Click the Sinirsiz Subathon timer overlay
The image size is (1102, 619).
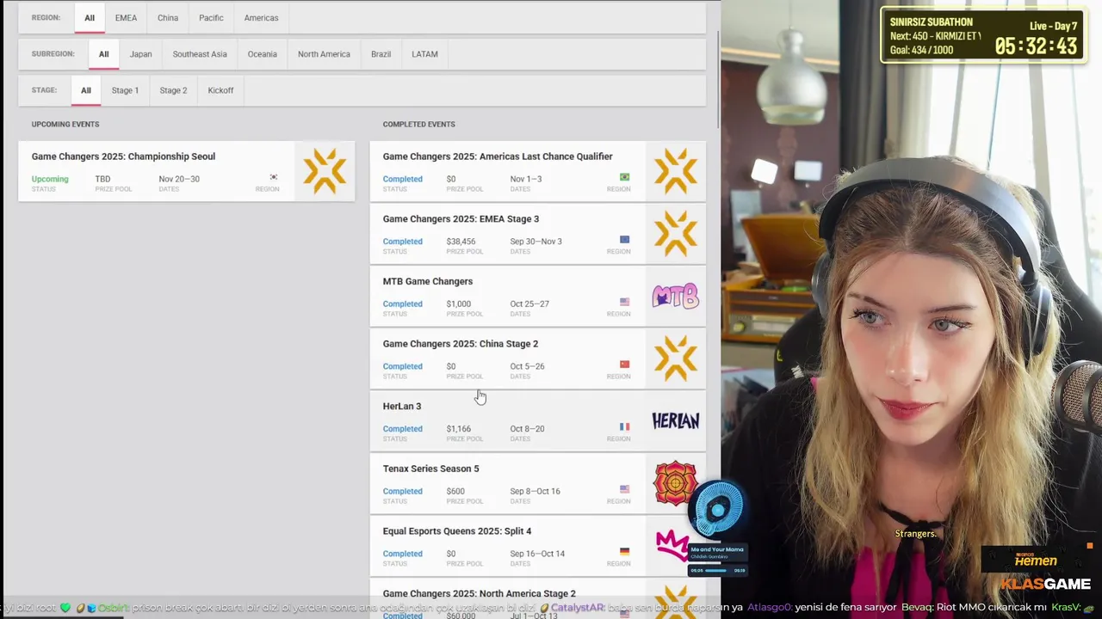[x=982, y=35]
